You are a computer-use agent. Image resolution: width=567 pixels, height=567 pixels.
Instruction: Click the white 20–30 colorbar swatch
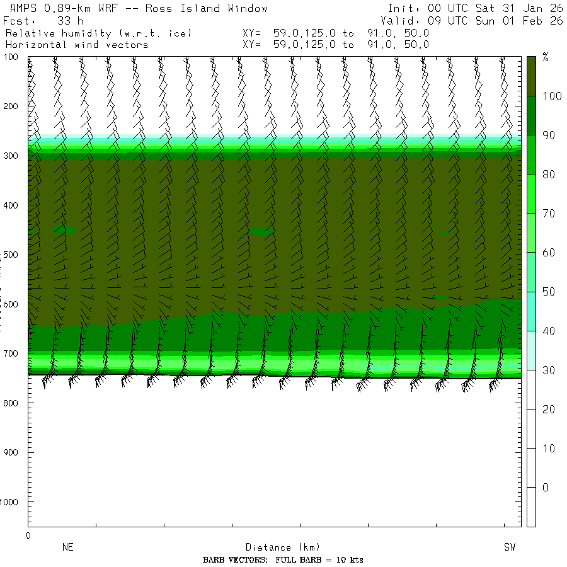coord(531,389)
